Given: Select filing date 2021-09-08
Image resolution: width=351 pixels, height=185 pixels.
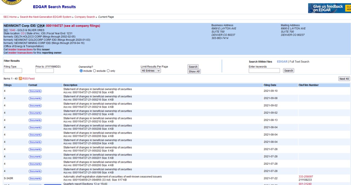Looking at the screenshot, I should (x=270, y=98).
